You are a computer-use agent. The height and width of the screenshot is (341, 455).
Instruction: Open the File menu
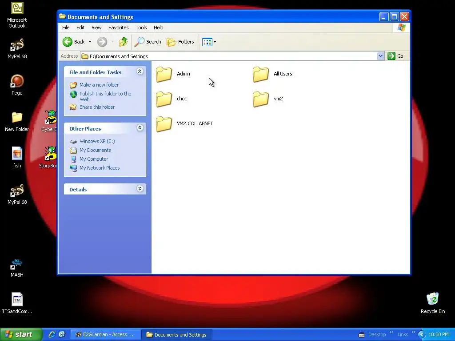point(66,28)
